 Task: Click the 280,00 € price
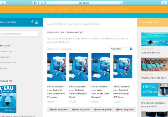pos(51,102)
